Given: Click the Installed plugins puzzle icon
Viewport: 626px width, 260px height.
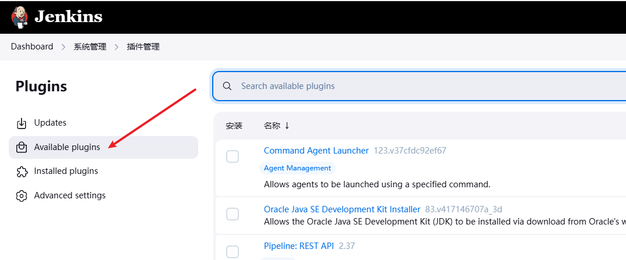Looking at the screenshot, I should pyautogui.click(x=22, y=172).
